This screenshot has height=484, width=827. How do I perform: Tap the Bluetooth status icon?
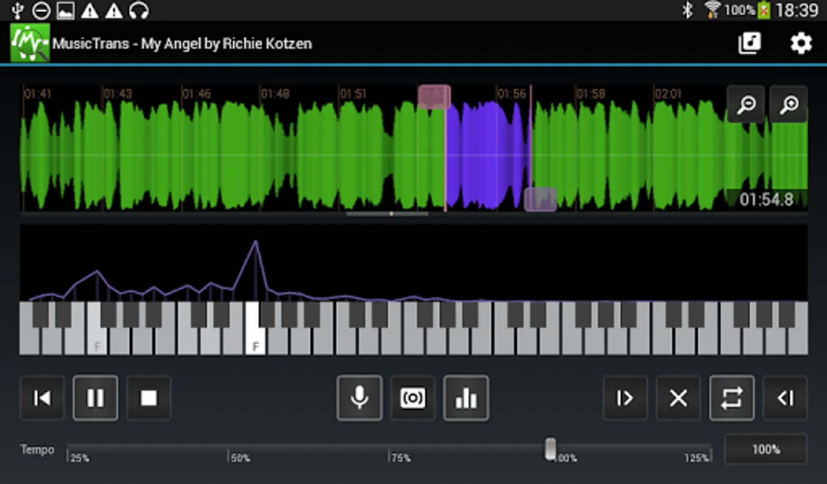(x=688, y=10)
